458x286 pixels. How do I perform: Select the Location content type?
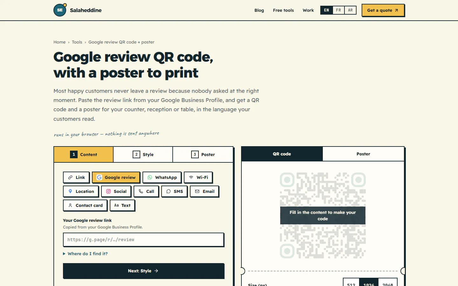click(81, 191)
